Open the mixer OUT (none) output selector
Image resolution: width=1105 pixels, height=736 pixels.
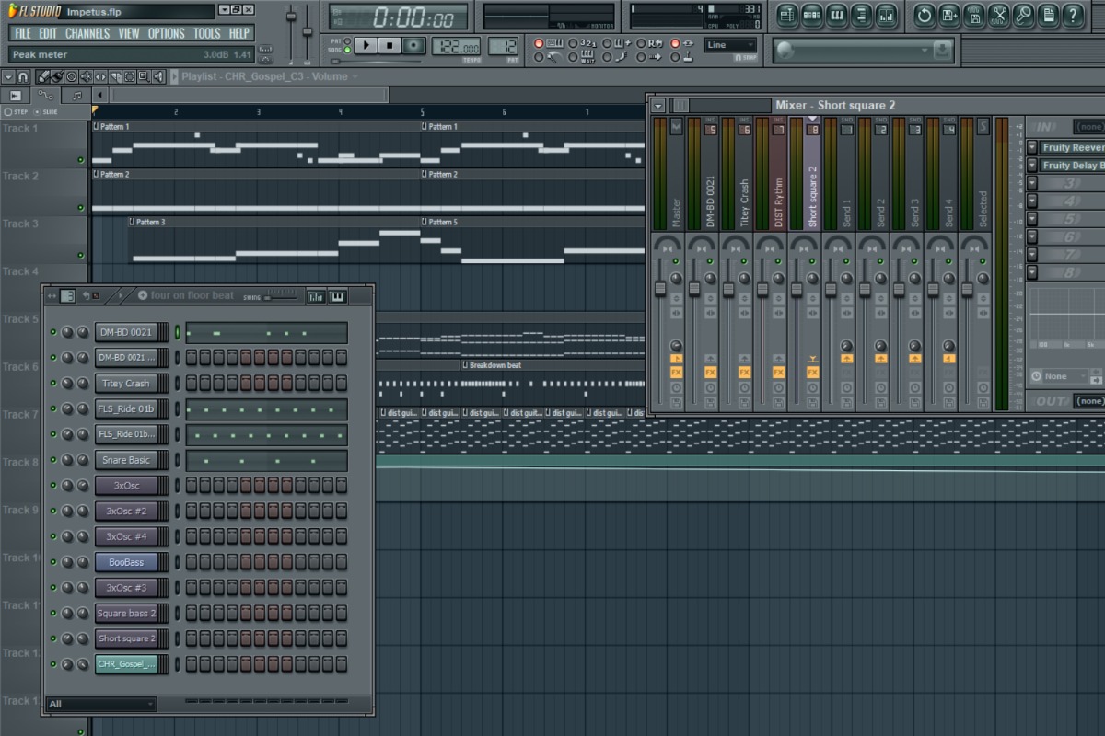tap(1088, 401)
